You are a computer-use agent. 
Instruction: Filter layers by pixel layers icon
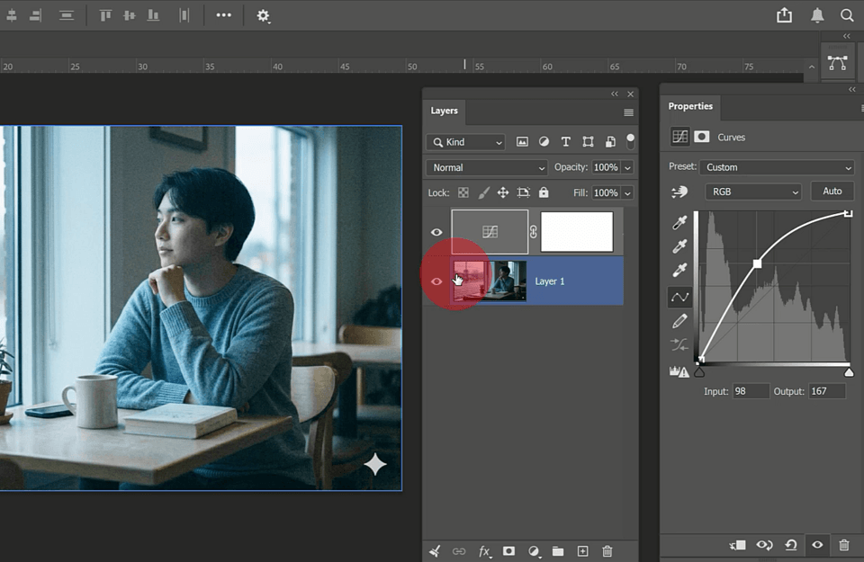coord(522,142)
